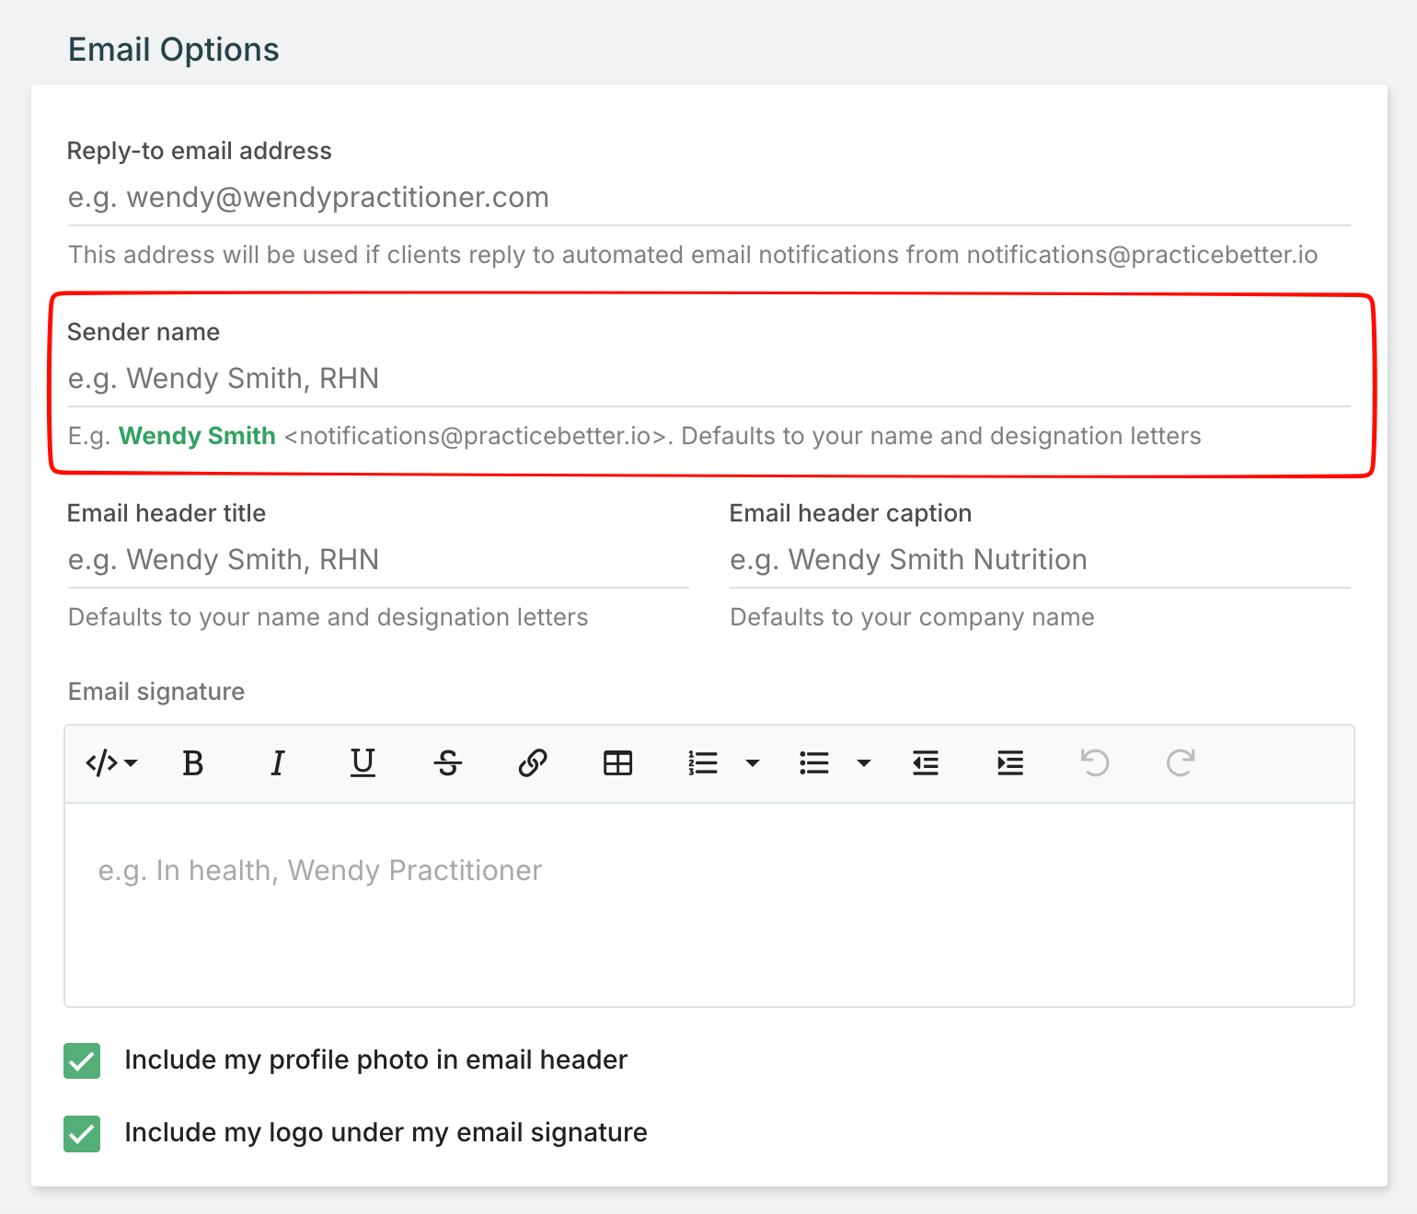Image resolution: width=1417 pixels, height=1214 pixels.
Task: Decrease indent in signature editor
Action: [925, 763]
